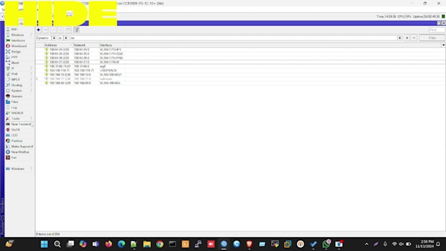
Task: Open New WinBox from the sidebar
Action: 20,152
